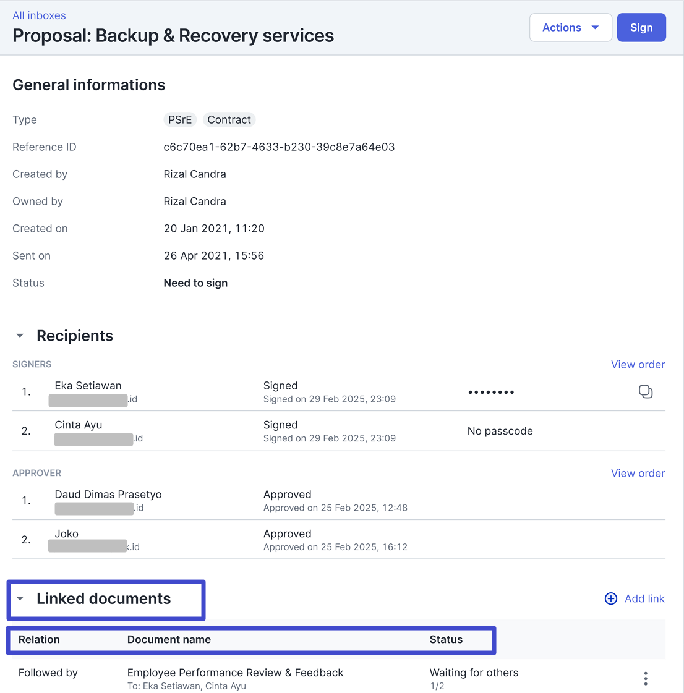Select signer Eka Setiawan
Viewport: 684px width, 693px height.
[x=88, y=386]
